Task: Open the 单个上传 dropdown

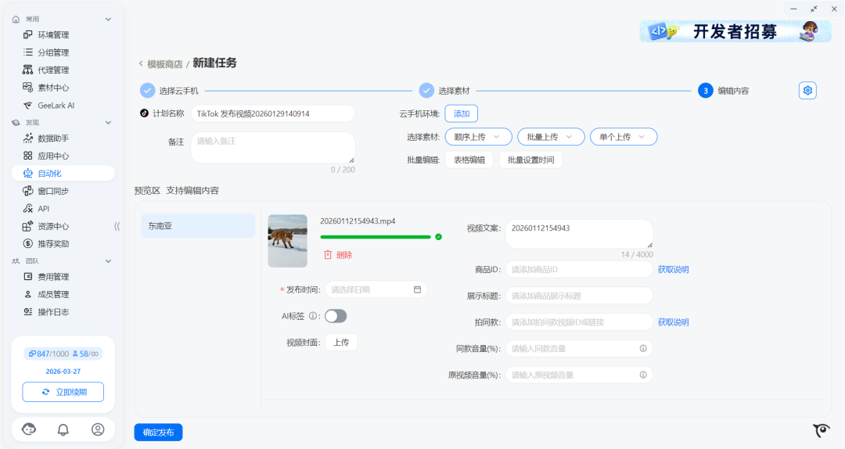Action: coord(624,137)
